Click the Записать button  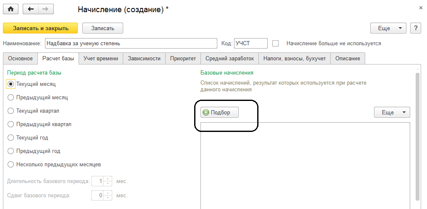pos(103,28)
